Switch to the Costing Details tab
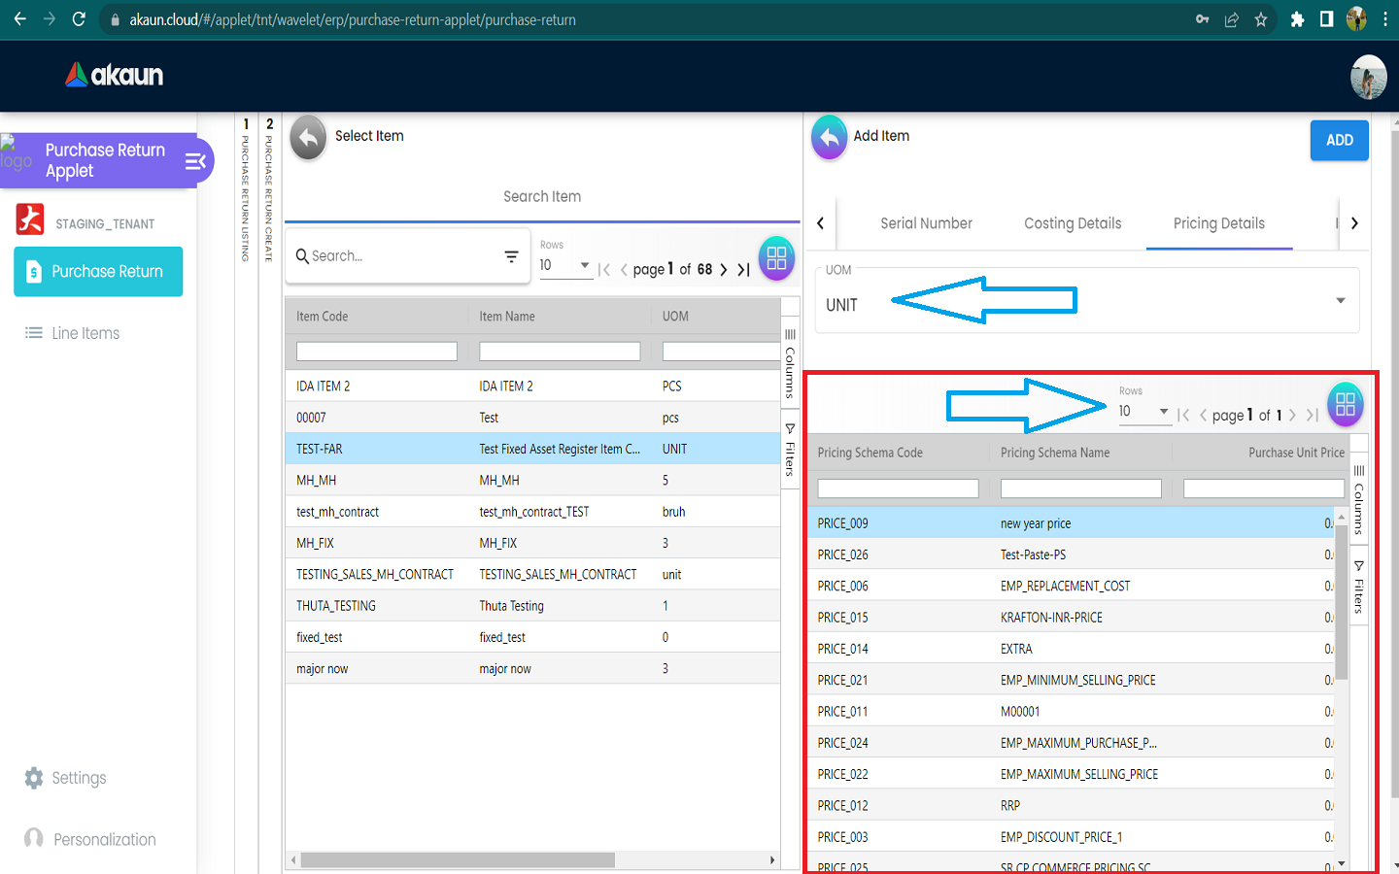Screen dimensions: 1399x874 pyautogui.click(x=1073, y=223)
